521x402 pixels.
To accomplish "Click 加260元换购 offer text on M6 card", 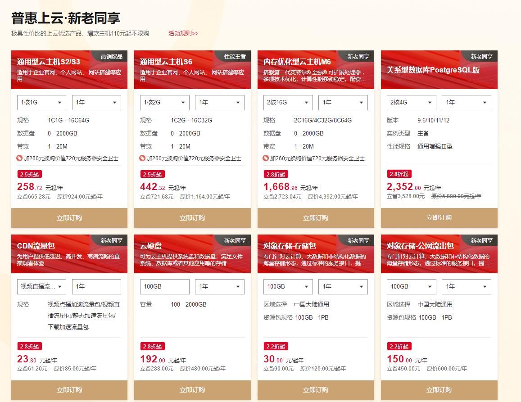I will point(317,158).
